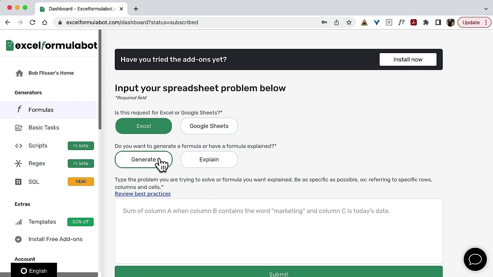Click the share page icon in address bar
The width and height of the screenshot is (493, 277).
[x=337, y=22]
